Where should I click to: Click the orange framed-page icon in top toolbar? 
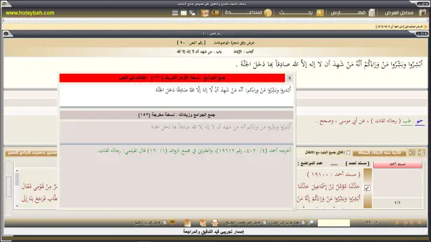(205, 13)
